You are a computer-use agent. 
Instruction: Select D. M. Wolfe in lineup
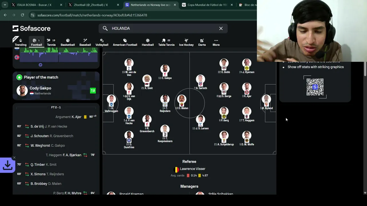tap(247, 138)
